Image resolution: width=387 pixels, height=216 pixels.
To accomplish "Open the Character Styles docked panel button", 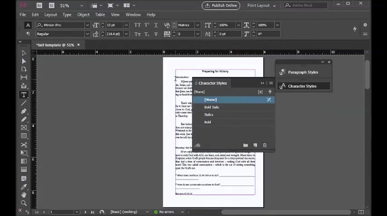I will 304,86.
